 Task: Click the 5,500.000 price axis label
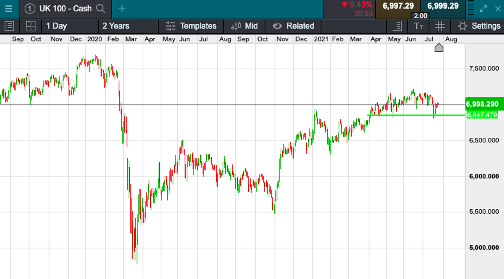point(484,212)
